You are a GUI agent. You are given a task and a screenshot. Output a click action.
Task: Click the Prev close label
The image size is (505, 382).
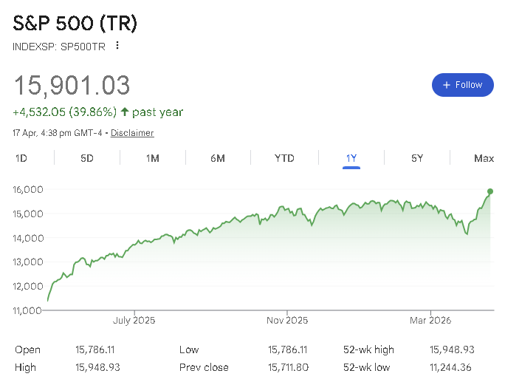click(x=204, y=367)
